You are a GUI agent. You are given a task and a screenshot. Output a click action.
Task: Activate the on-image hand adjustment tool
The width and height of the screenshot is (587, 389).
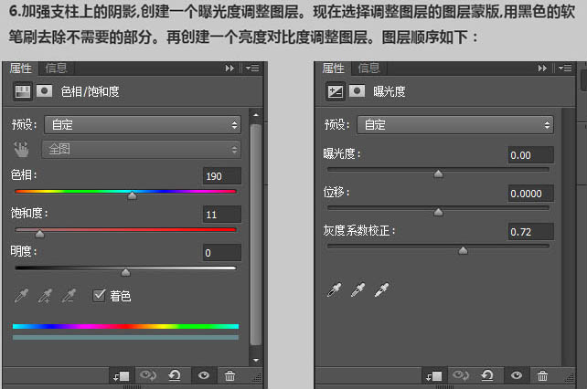21,149
